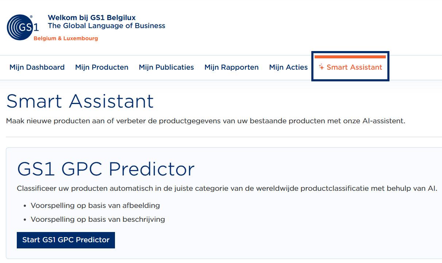This screenshot has height=263, width=442.
Task: Open the Mijn Publicaties tab
Action: 166,67
